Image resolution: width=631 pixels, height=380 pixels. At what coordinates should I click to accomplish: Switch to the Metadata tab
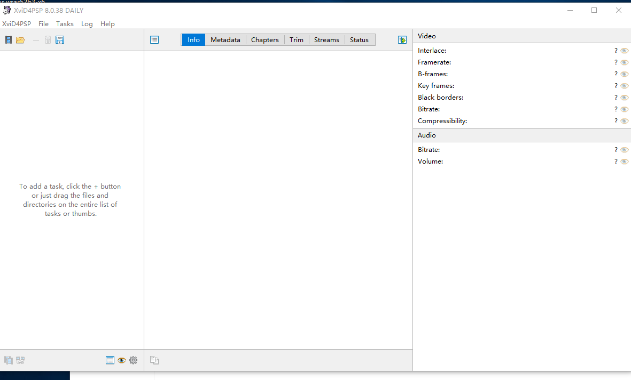click(225, 40)
